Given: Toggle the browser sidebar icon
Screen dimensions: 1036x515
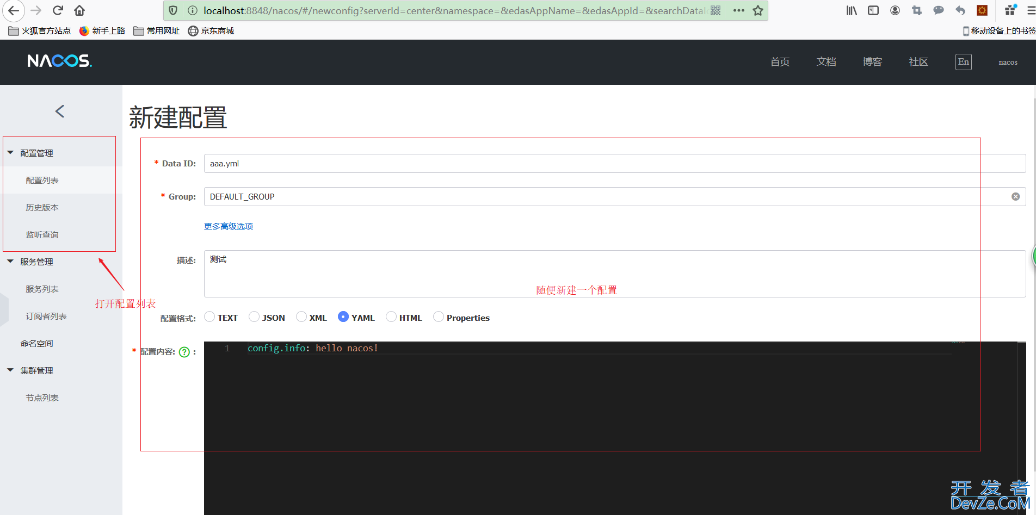Looking at the screenshot, I should 873,10.
